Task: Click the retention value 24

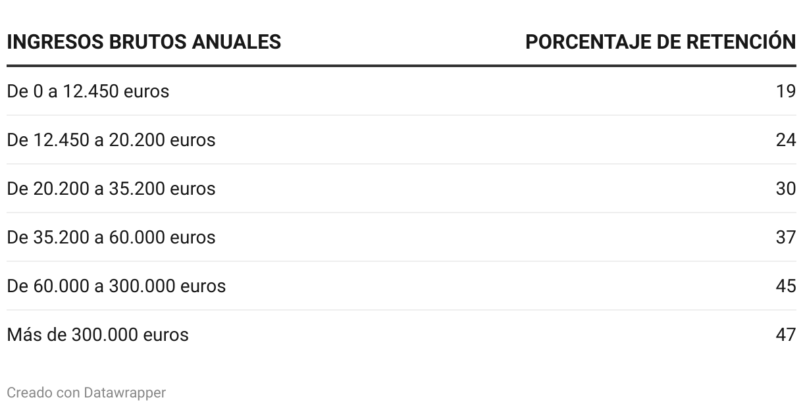Action: coord(786,140)
